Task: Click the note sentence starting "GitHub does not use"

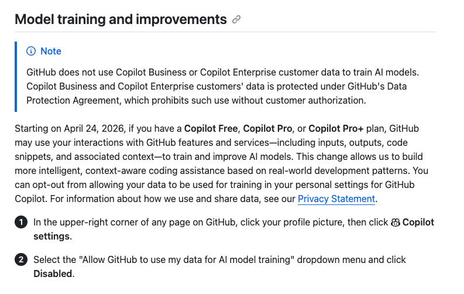Action: tap(222, 72)
